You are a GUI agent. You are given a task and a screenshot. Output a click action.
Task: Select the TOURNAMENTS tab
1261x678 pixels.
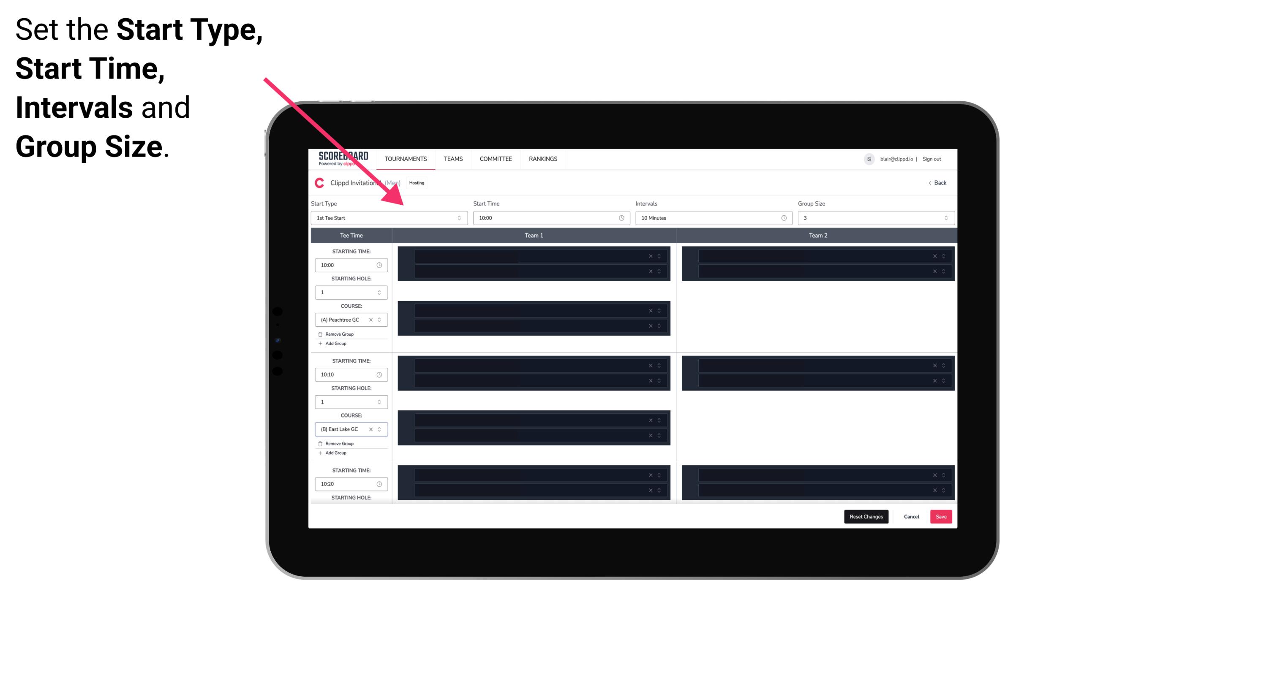[x=406, y=159]
